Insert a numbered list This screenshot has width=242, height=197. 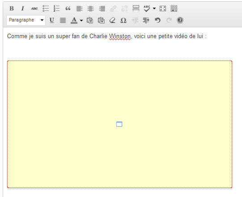(x=57, y=9)
